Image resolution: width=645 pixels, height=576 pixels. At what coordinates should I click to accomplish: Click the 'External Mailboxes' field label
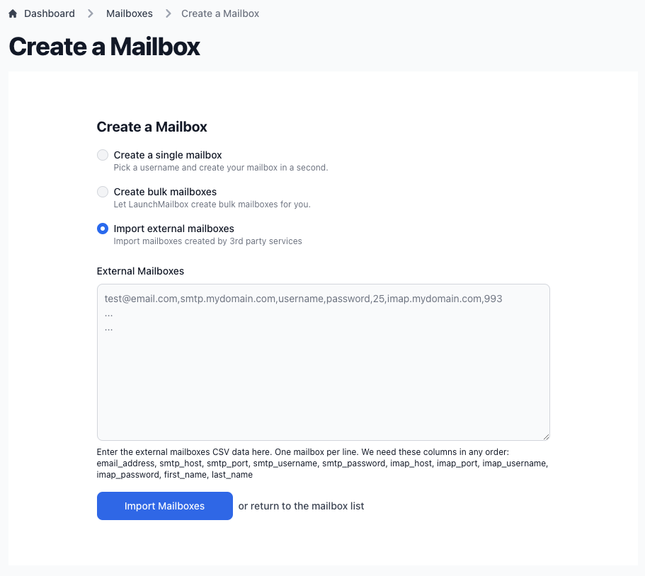click(x=140, y=271)
